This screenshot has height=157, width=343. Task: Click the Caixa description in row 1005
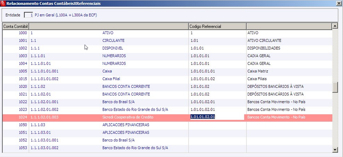[107, 71]
